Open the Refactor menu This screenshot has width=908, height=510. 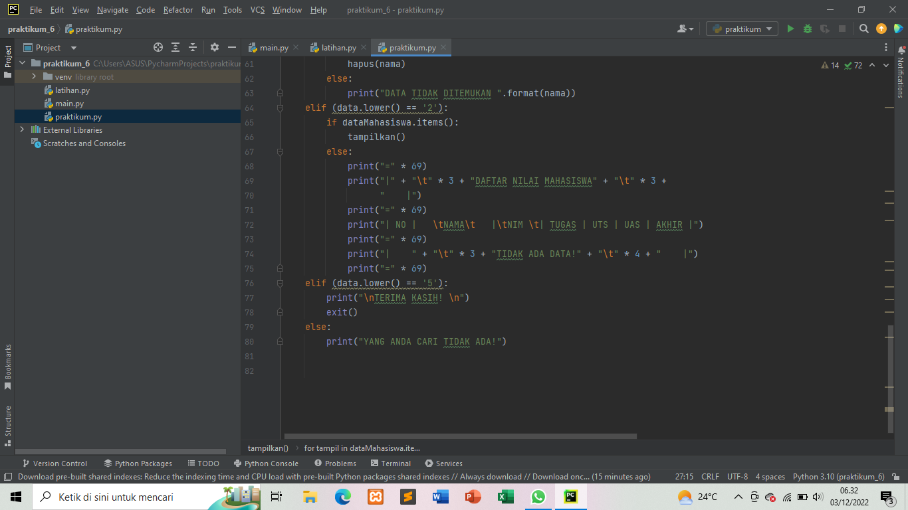pyautogui.click(x=177, y=10)
